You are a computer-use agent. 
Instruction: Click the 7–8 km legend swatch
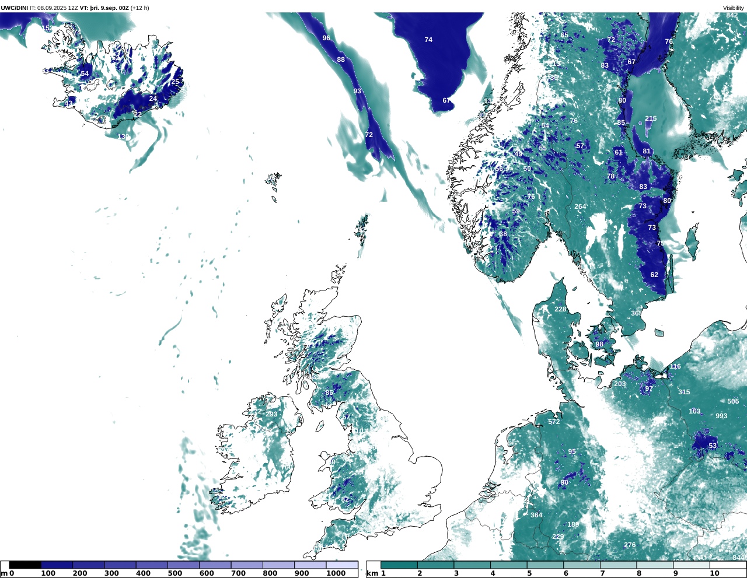(618, 565)
